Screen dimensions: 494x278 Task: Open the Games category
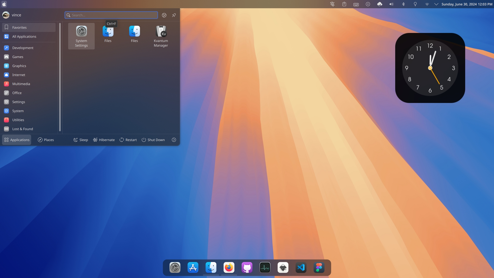pyautogui.click(x=29, y=57)
